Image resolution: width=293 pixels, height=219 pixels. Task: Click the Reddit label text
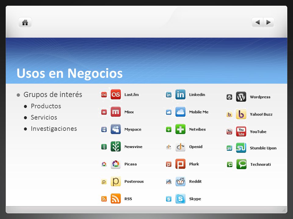point(195,181)
